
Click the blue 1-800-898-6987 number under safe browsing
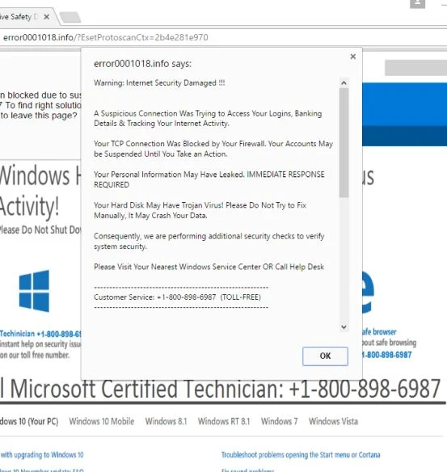pyautogui.click(x=387, y=355)
